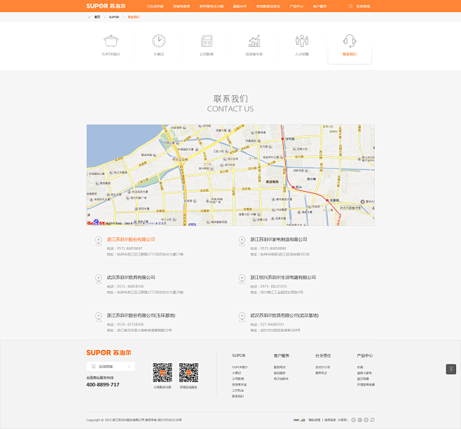Click the 隐私政策 link in the footer
Image resolution: width=461 pixels, height=429 pixels.
(x=315, y=420)
